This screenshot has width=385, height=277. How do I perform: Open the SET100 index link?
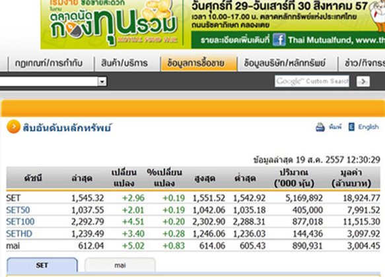[20, 222]
